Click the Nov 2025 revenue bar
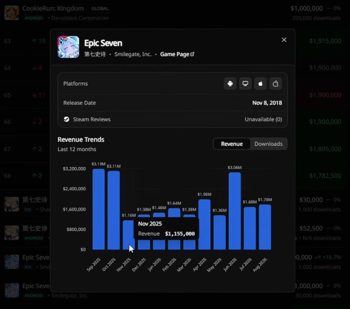 click(129, 235)
